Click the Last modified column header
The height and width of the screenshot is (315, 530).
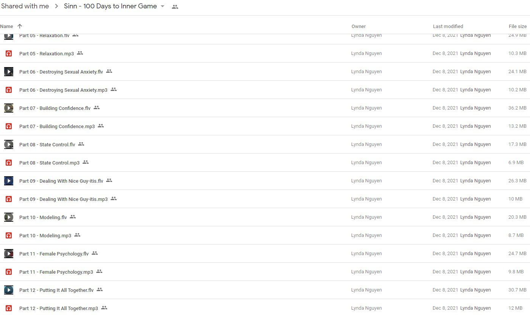[x=448, y=27]
